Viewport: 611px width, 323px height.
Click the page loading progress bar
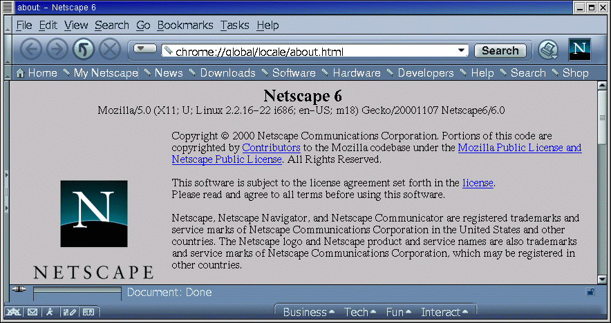[x=77, y=293]
